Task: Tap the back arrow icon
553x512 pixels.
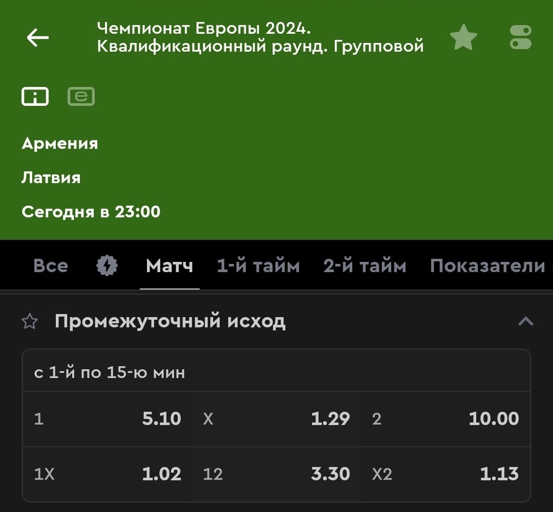Action: 37,38
